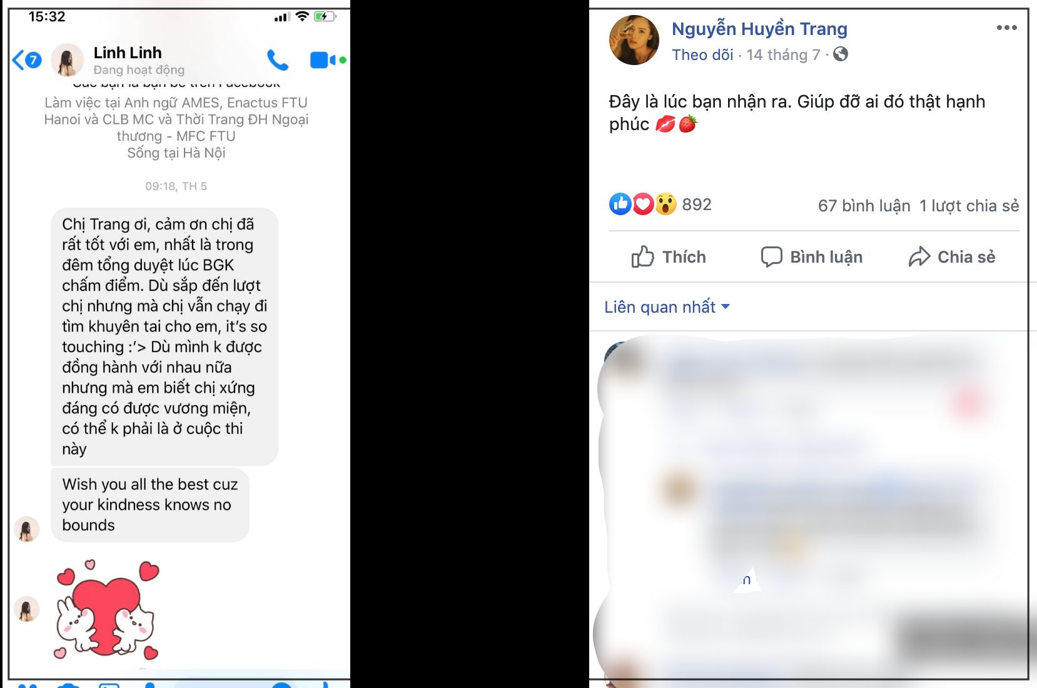The width and height of the screenshot is (1037, 688).
Task: Open the 1 lượt chia sẻ count
Action: (x=969, y=206)
